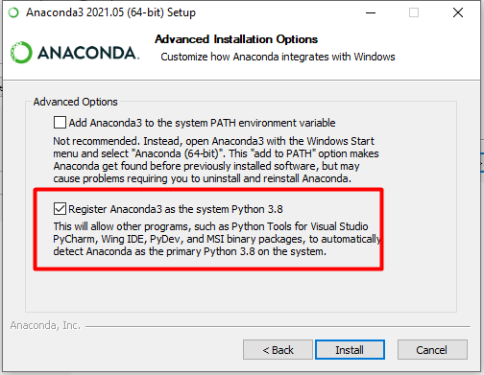The image size is (484, 375).
Task: Start installation with the Install button
Action: click(350, 350)
